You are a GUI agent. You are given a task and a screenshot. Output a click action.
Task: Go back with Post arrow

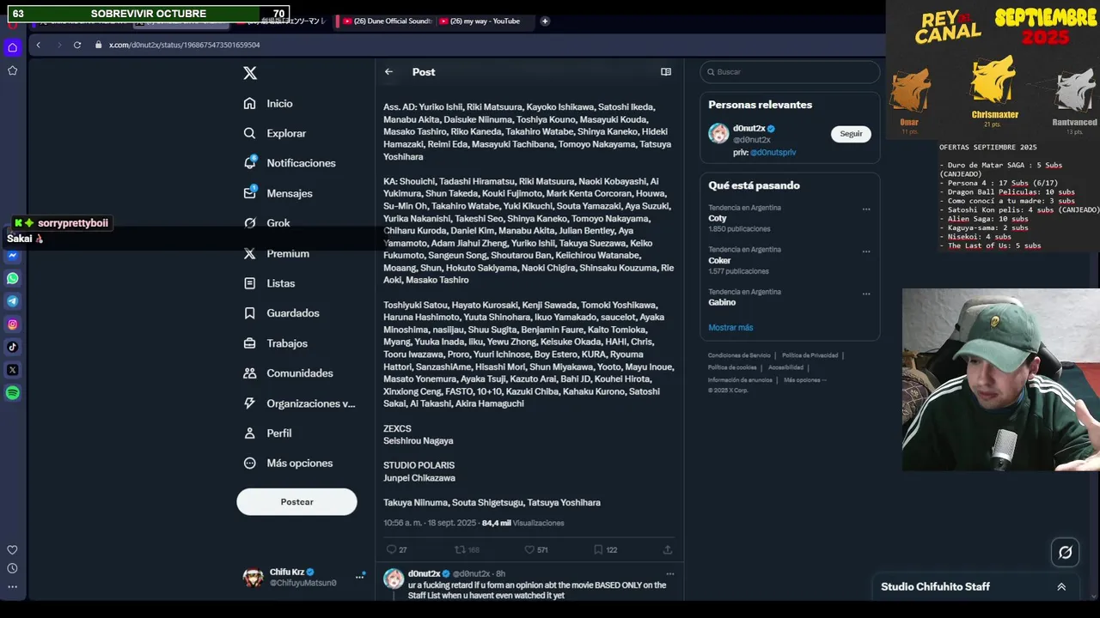tap(388, 72)
